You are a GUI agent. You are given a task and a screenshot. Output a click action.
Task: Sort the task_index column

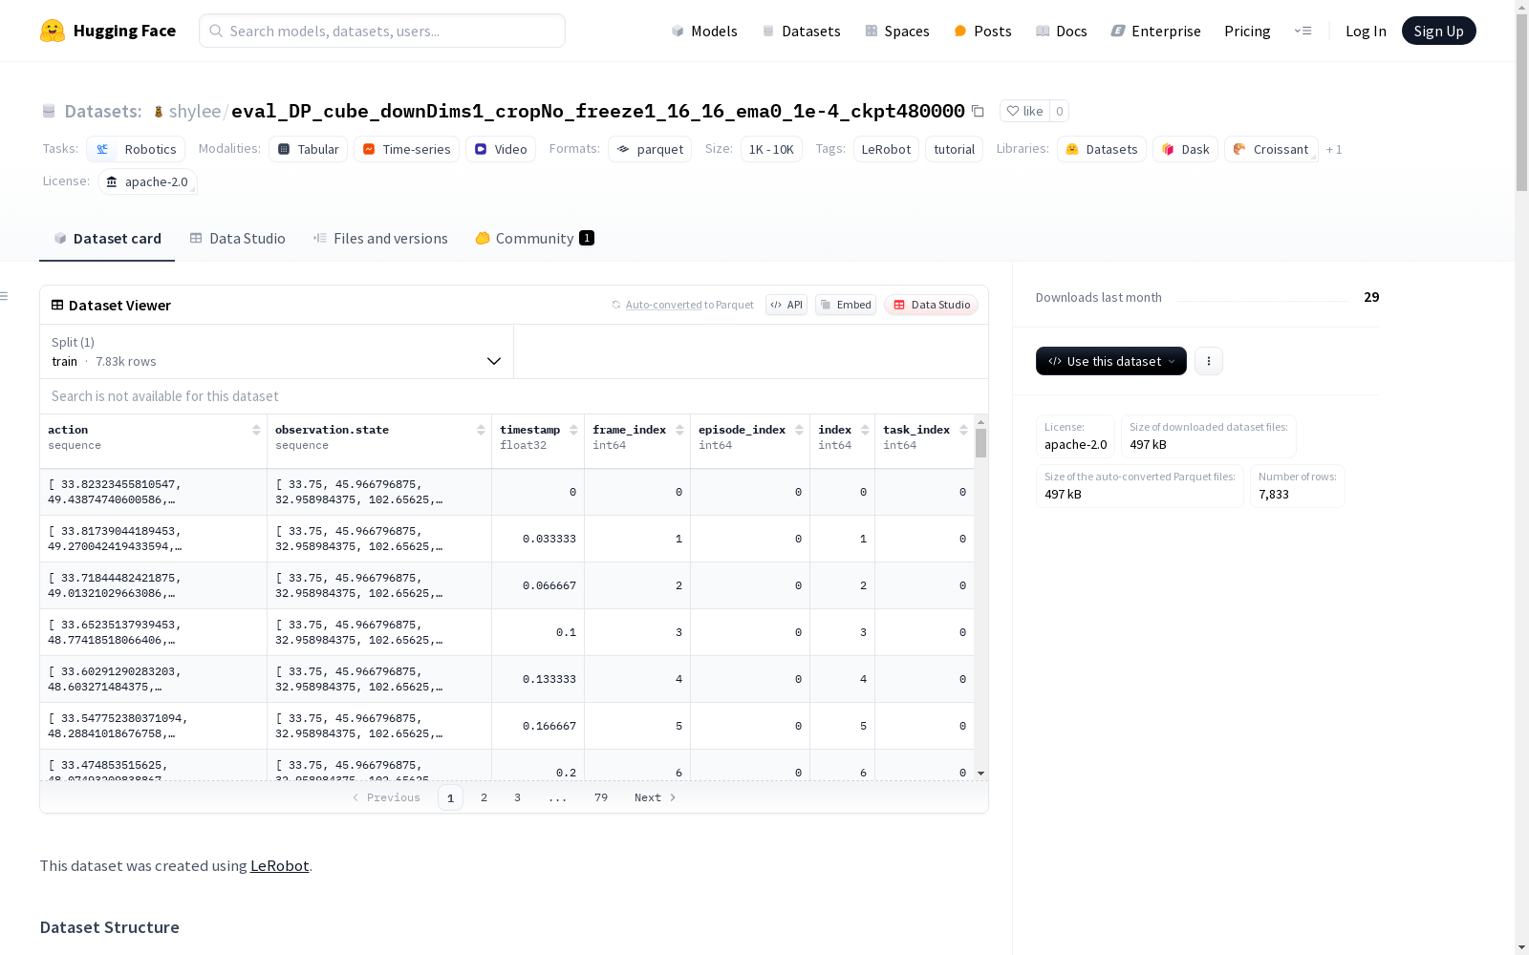click(963, 430)
